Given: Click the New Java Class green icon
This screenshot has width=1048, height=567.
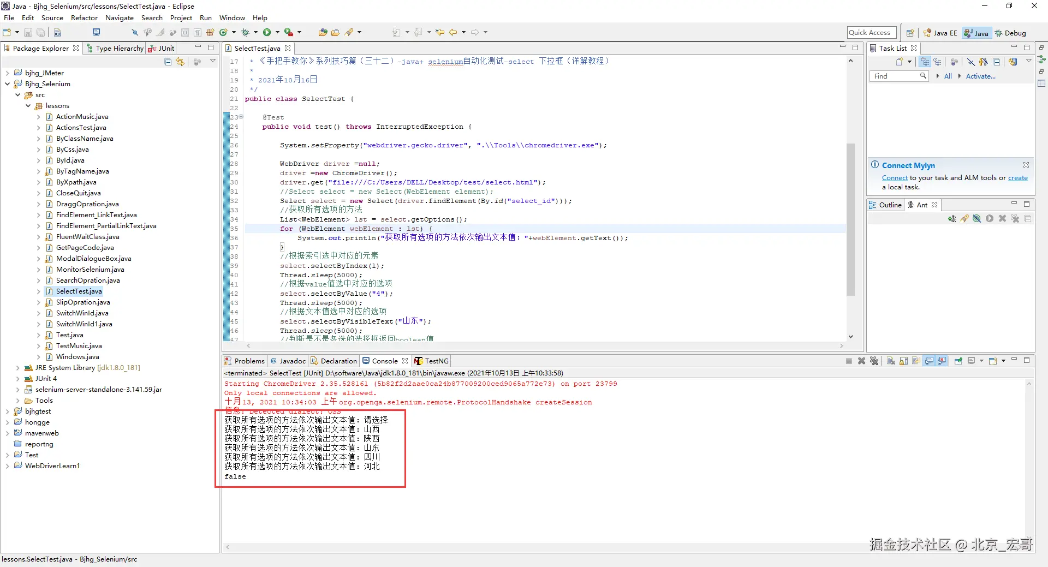Looking at the screenshot, I should coord(223,33).
